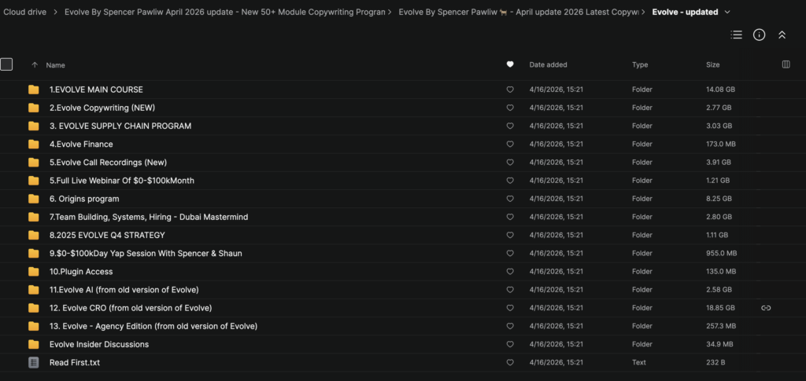Click folder icon of 9.$0-$100kDay Yap Session

pos(33,253)
